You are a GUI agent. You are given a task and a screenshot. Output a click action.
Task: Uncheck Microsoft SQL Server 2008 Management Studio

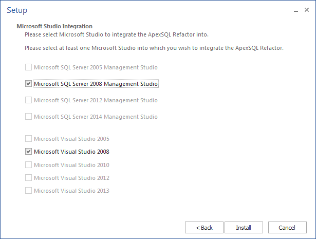click(28, 84)
